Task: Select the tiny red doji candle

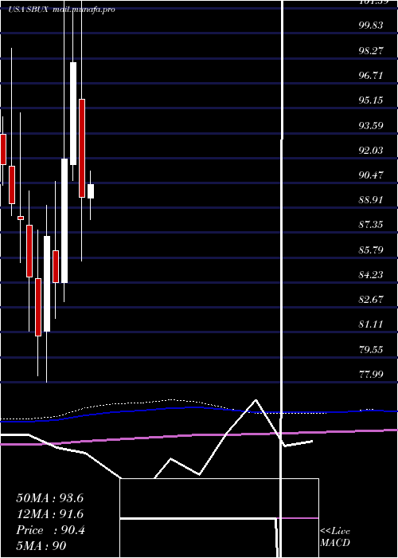Action: tap(21, 218)
